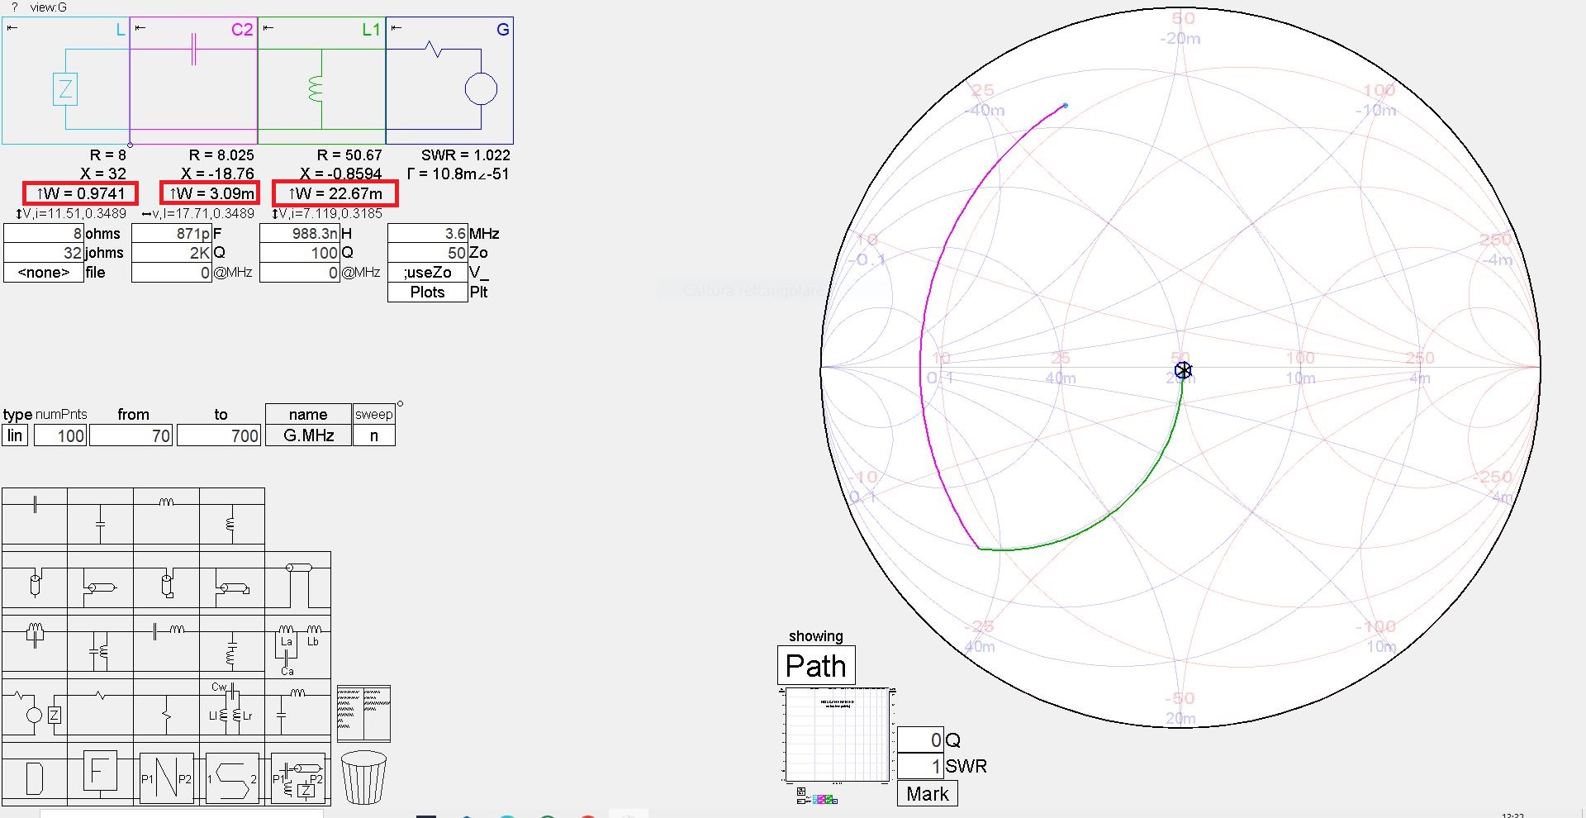The height and width of the screenshot is (818, 1586).
Task: Click the 32 johms reactance field
Action: (x=44, y=253)
